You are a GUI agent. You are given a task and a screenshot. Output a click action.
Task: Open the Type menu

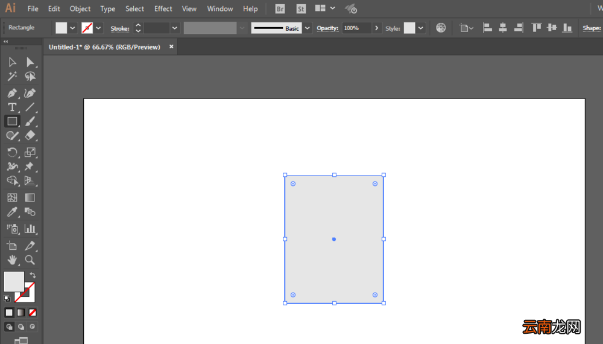(108, 8)
